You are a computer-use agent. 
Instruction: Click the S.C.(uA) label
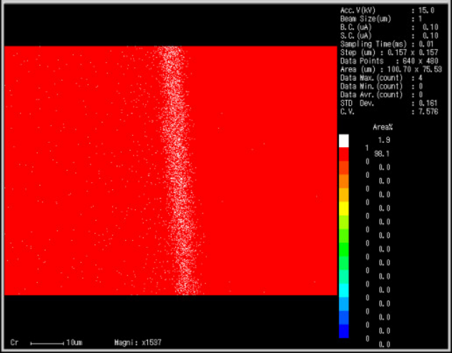(356, 36)
